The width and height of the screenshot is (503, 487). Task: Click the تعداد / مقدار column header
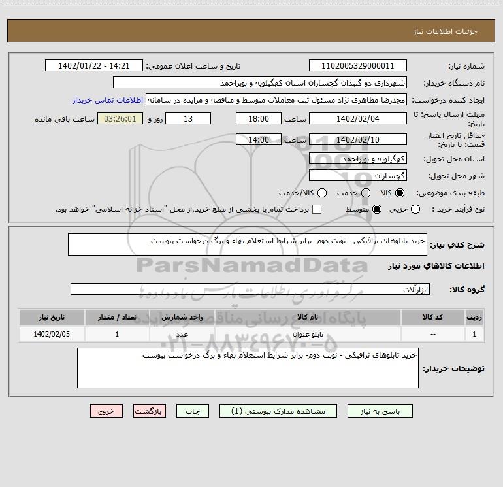point(117,317)
